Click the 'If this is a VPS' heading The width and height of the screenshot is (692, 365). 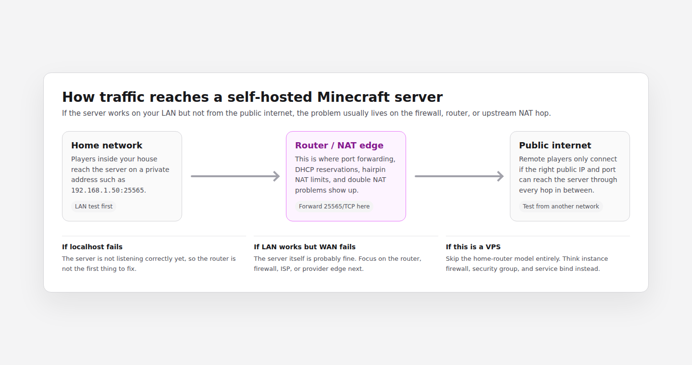point(473,247)
